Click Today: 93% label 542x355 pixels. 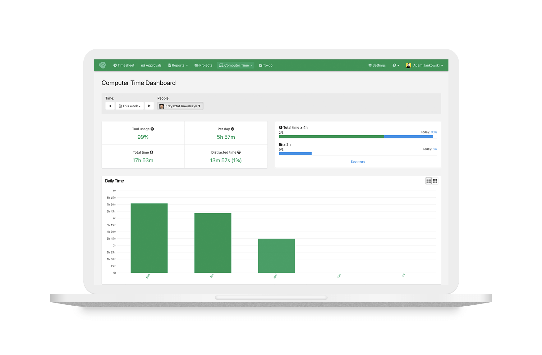429,132
